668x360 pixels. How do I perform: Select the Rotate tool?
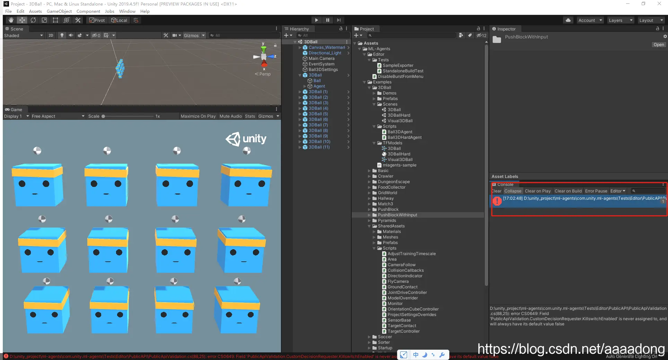[x=33, y=20]
